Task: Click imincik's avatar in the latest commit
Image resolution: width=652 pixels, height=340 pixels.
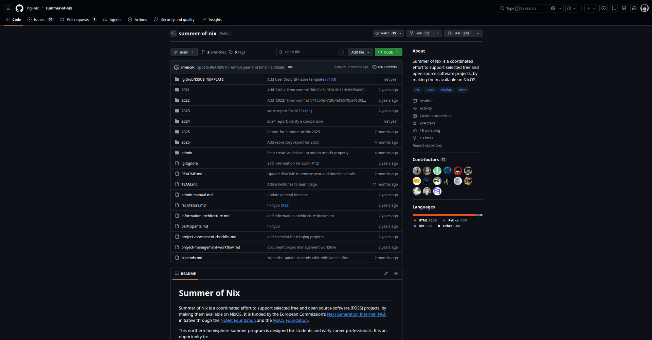Action: 177,67
